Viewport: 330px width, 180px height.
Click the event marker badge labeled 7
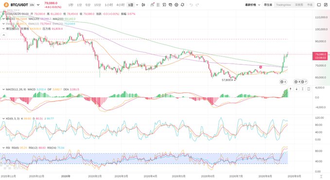[x=304, y=82]
